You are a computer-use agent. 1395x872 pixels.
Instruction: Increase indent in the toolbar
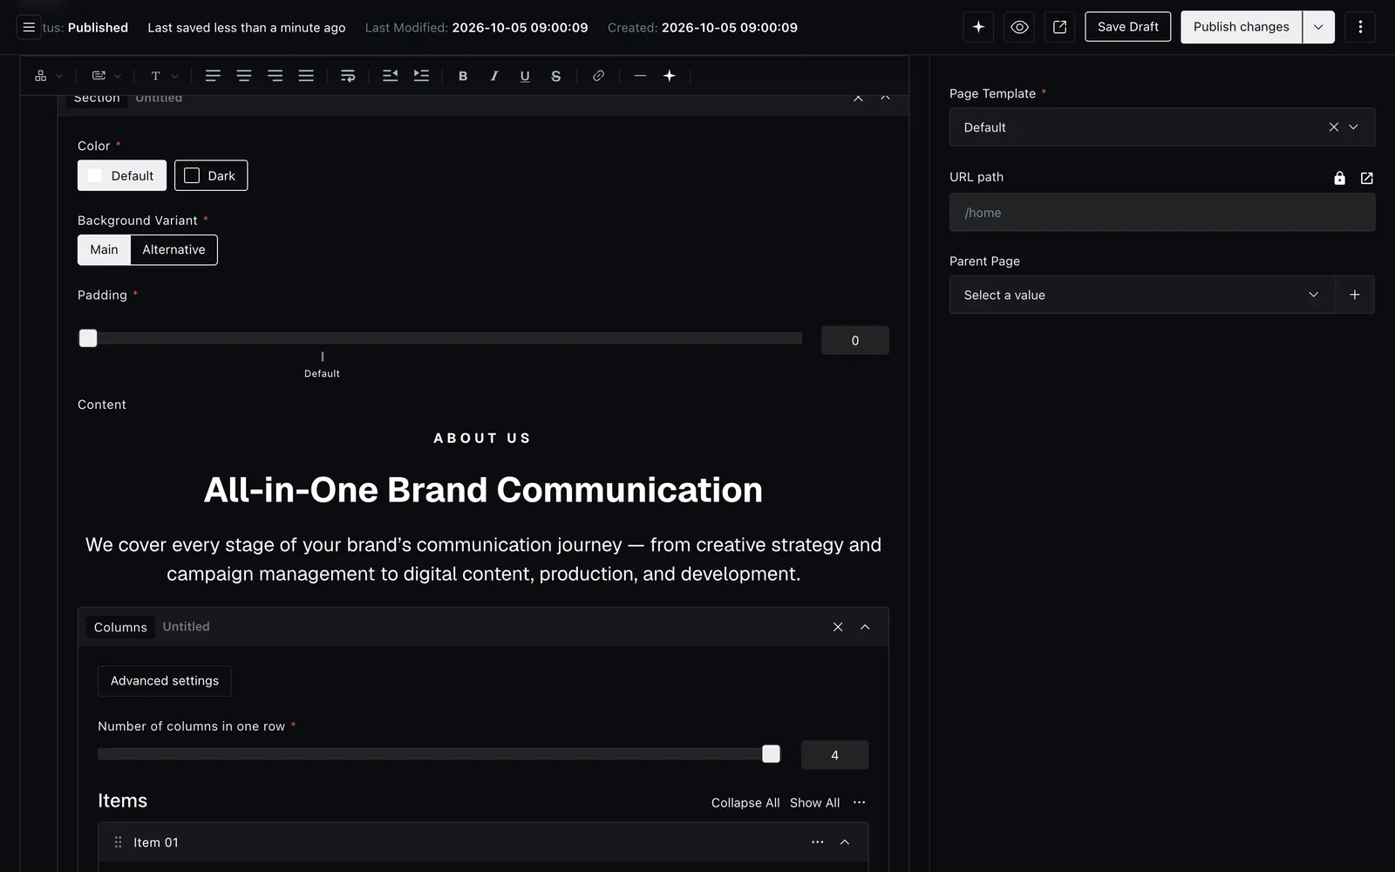pyautogui.click(x=421, y=76)
